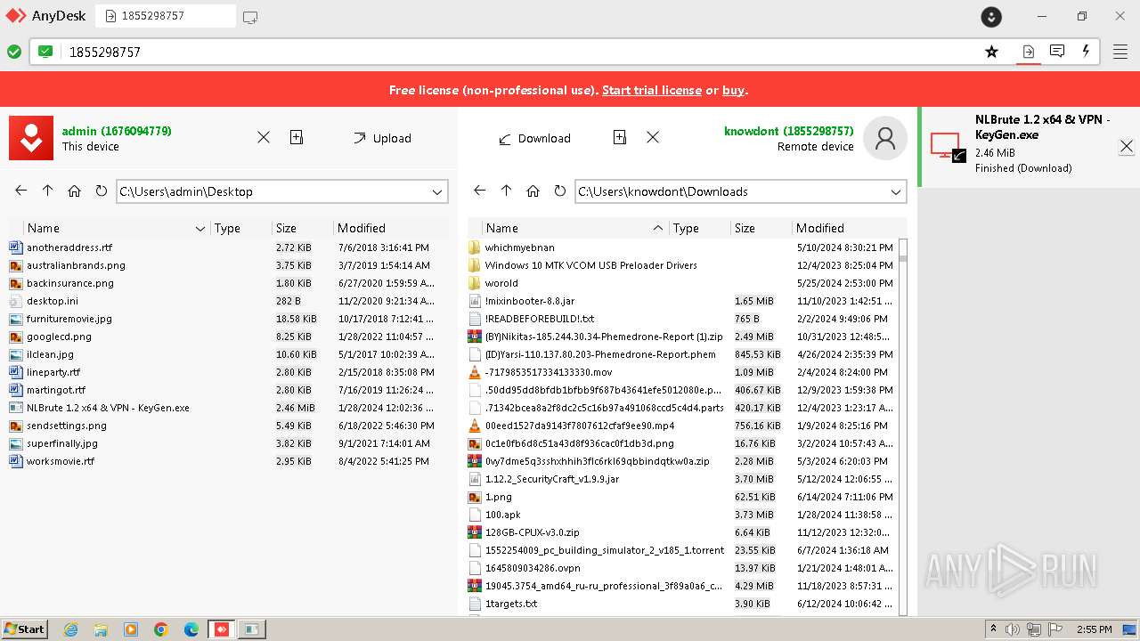
Task: Click the dark download indicator icon in title bar
Action: tap(991, 16)
